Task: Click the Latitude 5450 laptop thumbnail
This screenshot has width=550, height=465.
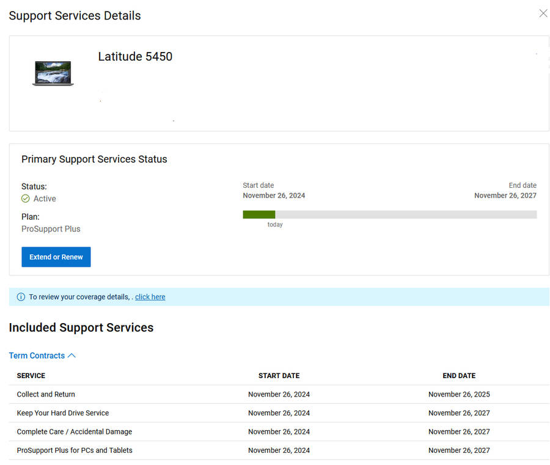Action: tap(53, 73)
